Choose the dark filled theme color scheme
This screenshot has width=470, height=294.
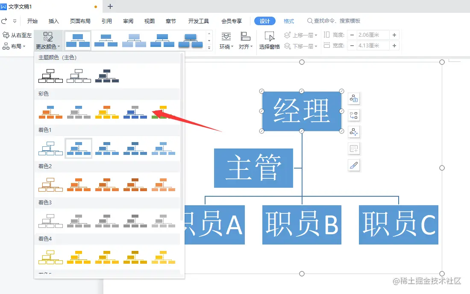click(107, 76)
